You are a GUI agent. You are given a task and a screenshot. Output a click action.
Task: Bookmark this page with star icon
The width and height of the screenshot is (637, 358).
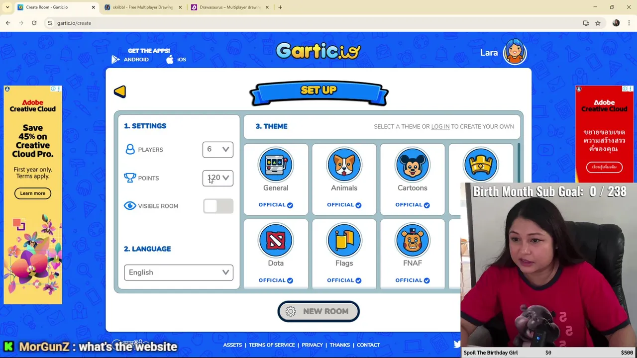598,23
